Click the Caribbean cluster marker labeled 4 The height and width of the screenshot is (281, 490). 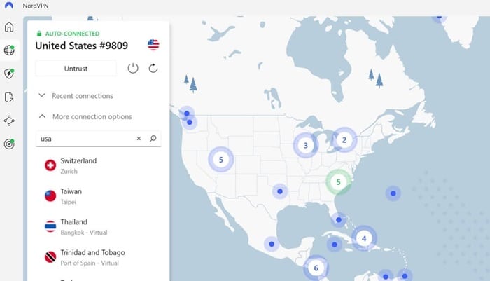click(x=364, y=238)
